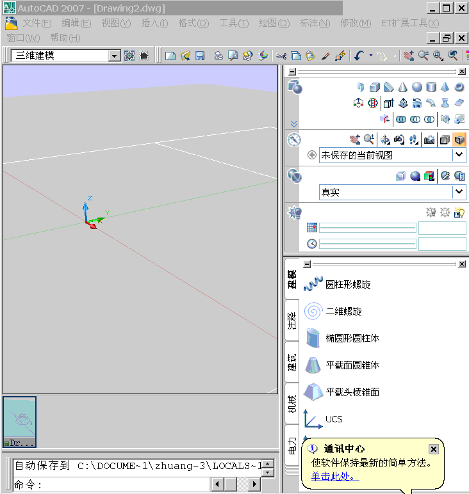
Task: Click the Undo arrow icon
Action: coord(359,56)
